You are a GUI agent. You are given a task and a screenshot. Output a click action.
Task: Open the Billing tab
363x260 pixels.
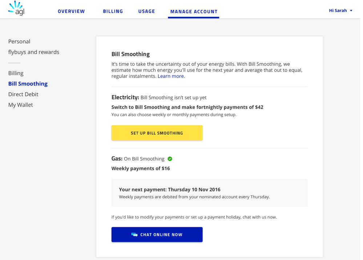click(113, 11)
